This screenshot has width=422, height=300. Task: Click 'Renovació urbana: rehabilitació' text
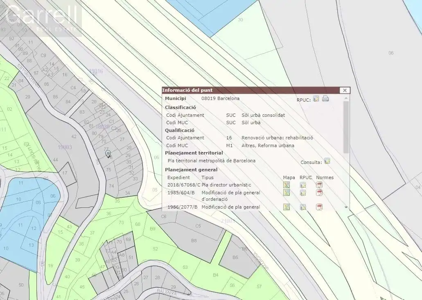coord(277,138)
